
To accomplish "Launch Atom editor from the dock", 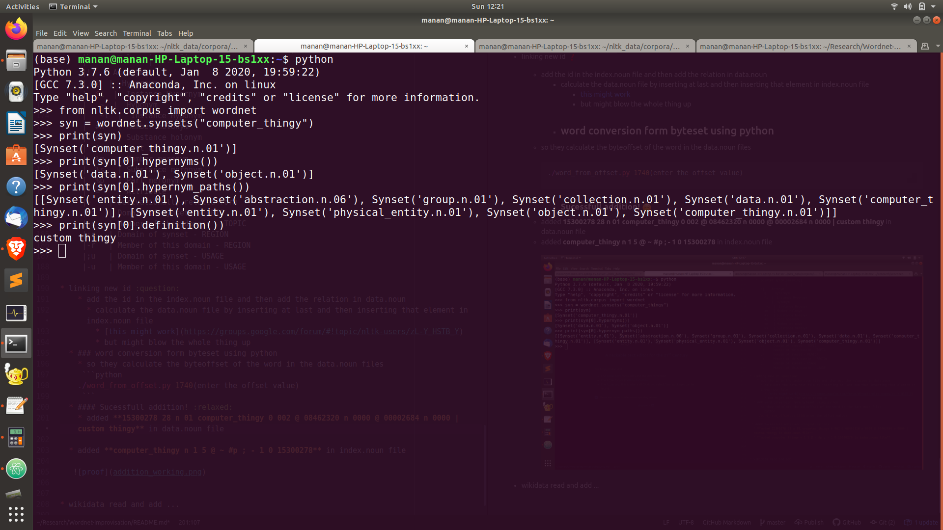I will click(16, 469).
